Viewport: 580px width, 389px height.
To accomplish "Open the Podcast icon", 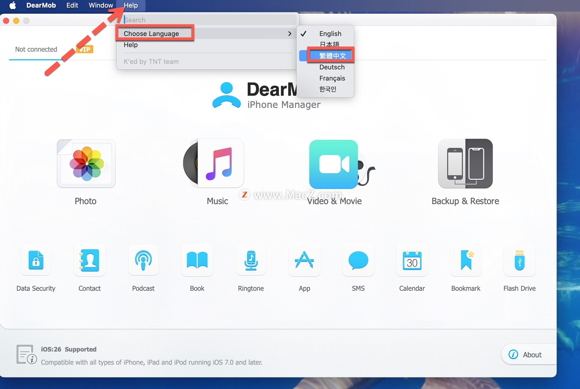I will pos(143,260).
